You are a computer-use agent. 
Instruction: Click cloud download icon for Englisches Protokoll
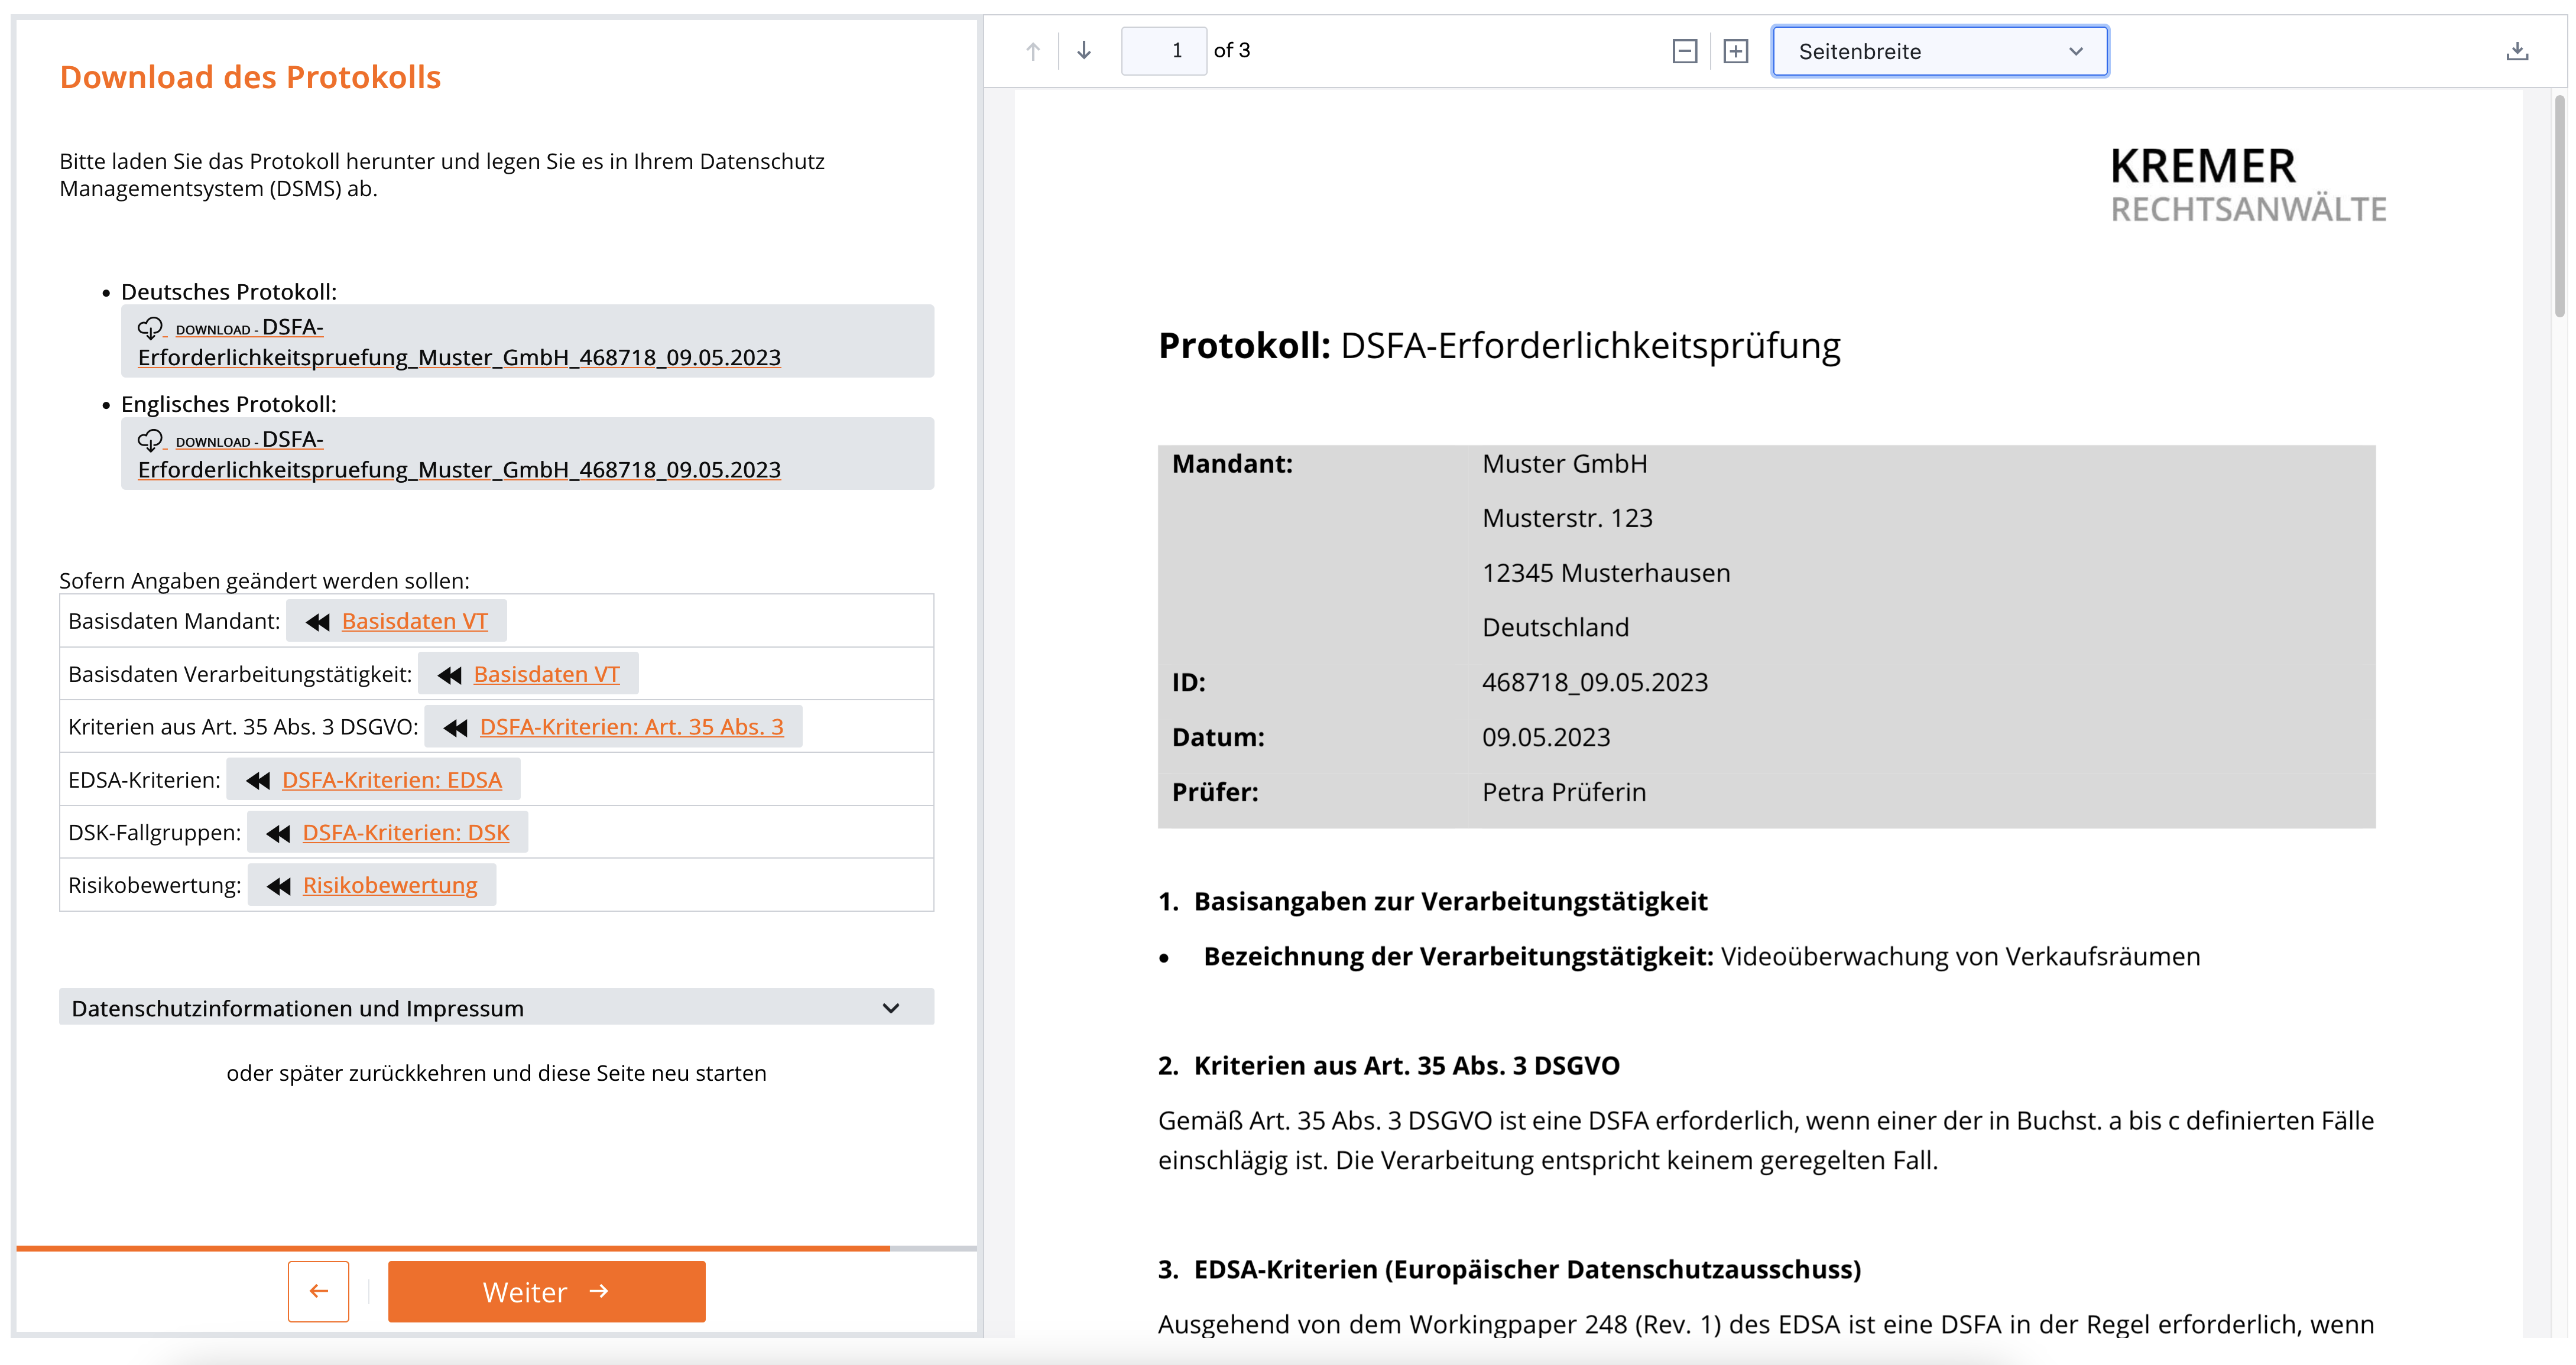[150, 440]
